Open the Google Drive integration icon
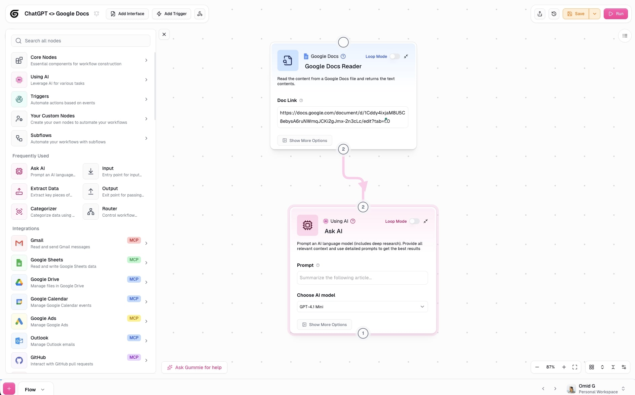 point(19,282)
